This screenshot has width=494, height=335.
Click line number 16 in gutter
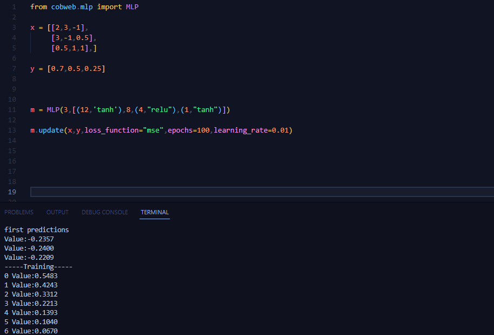pos(12,161)
